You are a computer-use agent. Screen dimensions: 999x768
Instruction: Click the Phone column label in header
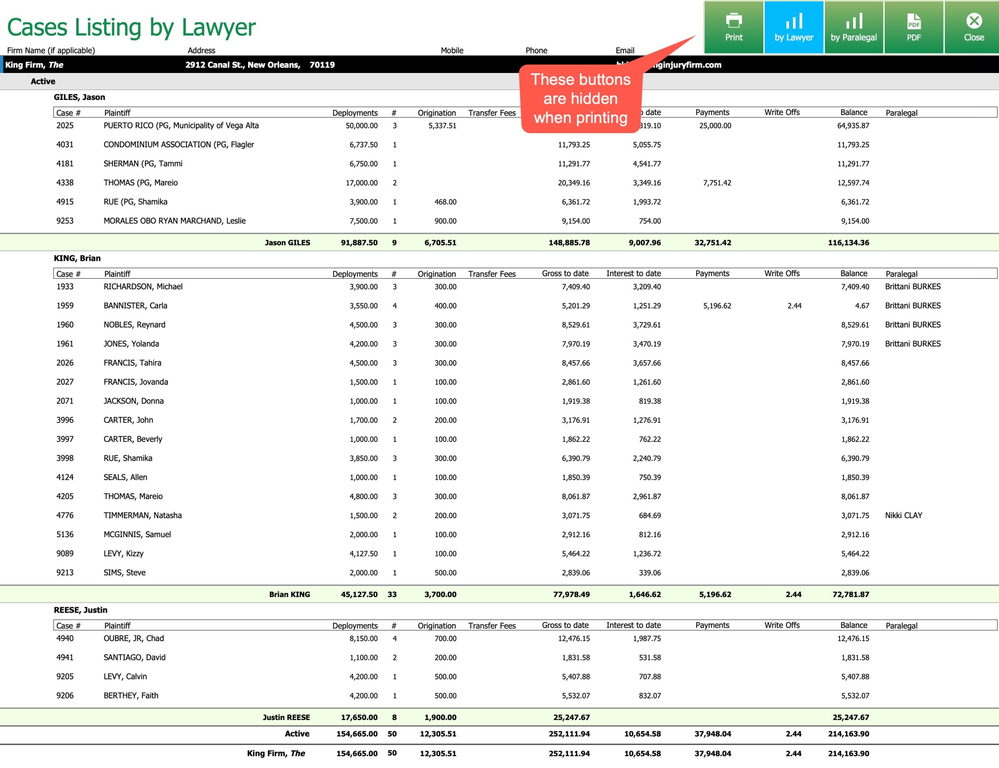click(536, 50)
